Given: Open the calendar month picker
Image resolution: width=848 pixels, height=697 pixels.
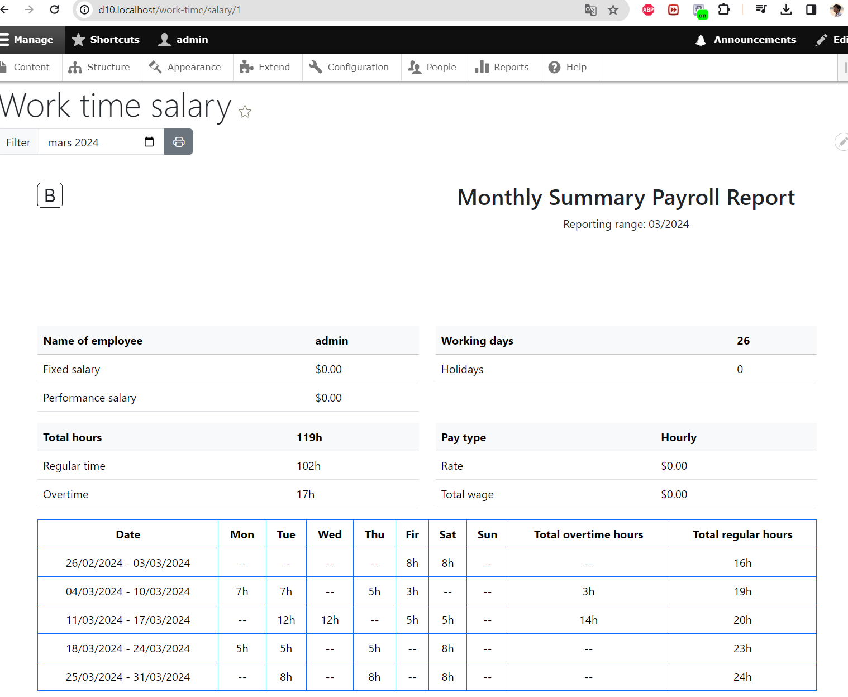Looking at the screenshot, I should click(x=149, y=142).
